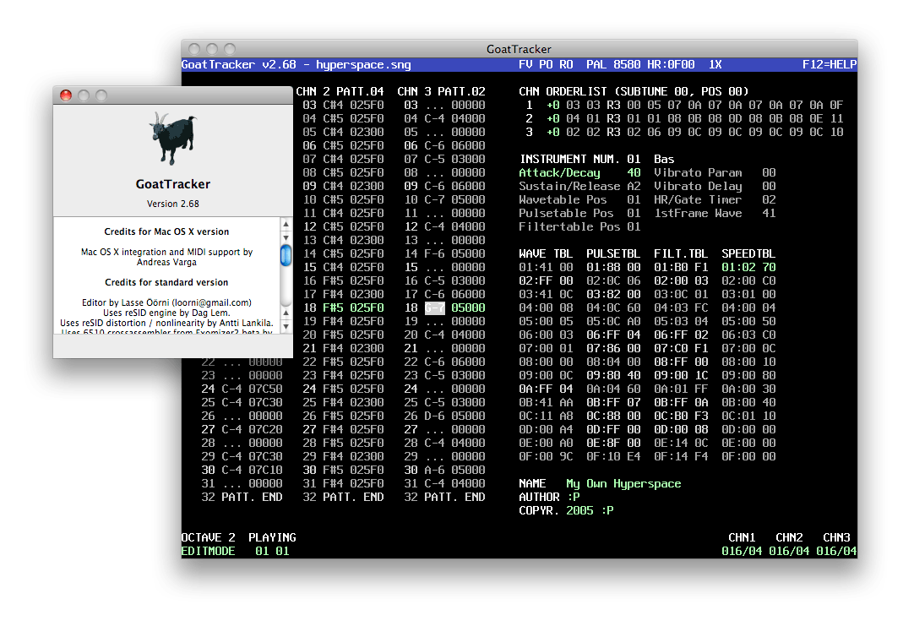The width and height of the screenshot is (914, 626).
Task: Click the bottommost down arrow of the credits scrollbar
Action: [x=286, y=325]
